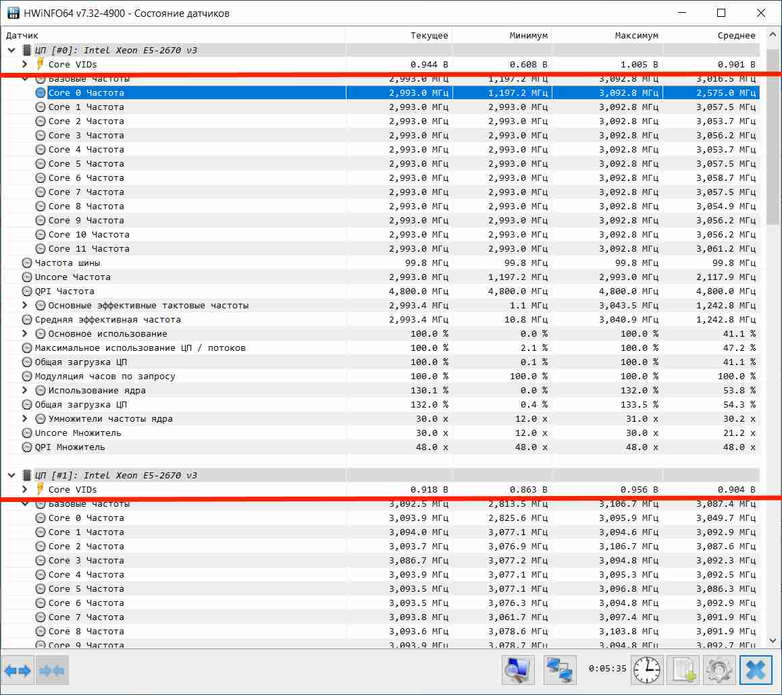
Task: Click clock icon of Core 5 Частота, 3,057.5 average
Action: tap(41, 163)
